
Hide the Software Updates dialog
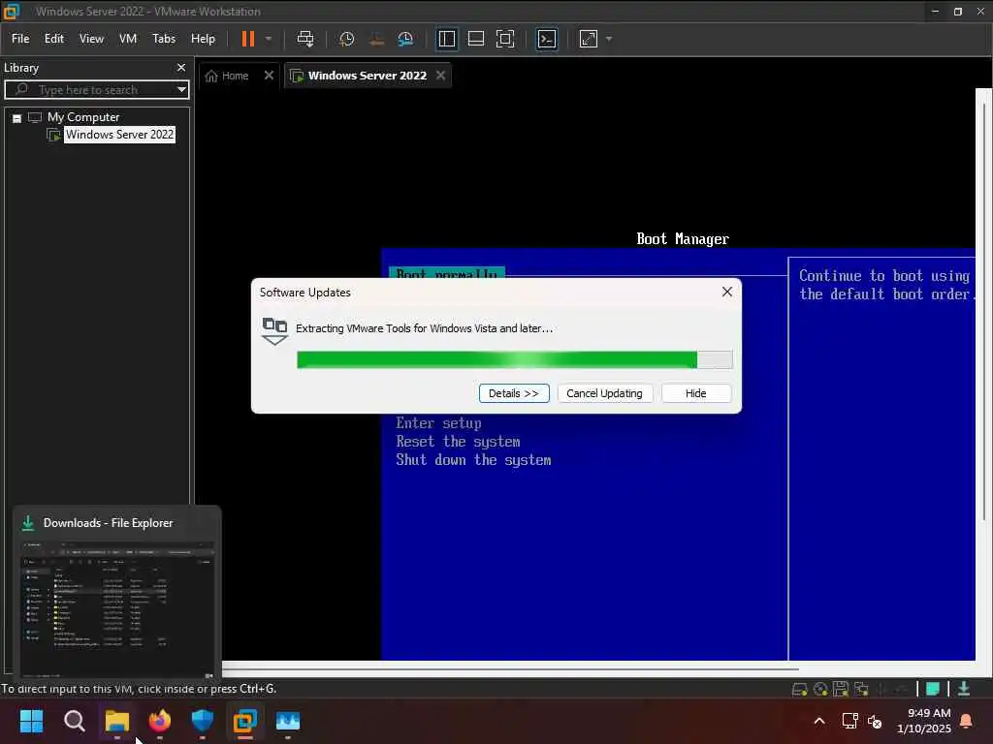pyautogui.click(x=695, y=393)
